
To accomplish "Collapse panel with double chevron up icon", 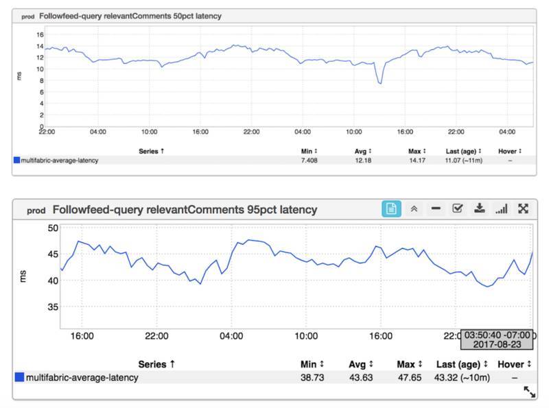I will pos(414,209).
